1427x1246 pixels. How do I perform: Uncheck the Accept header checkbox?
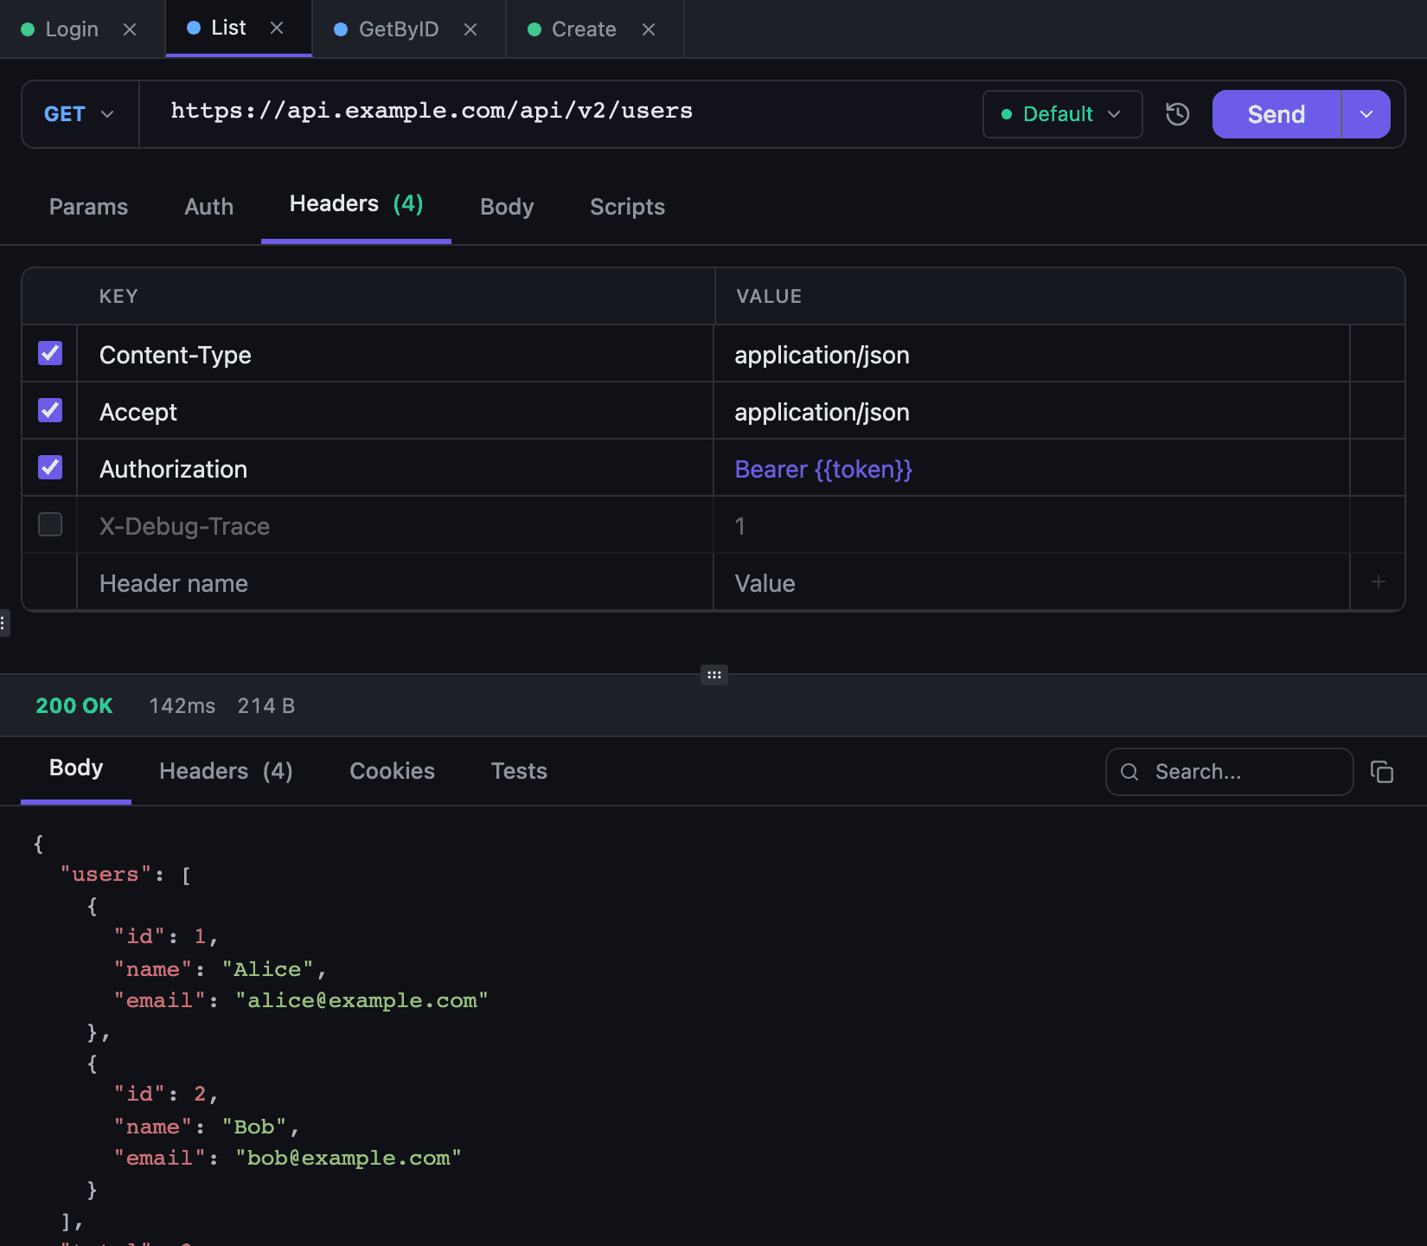50,410
